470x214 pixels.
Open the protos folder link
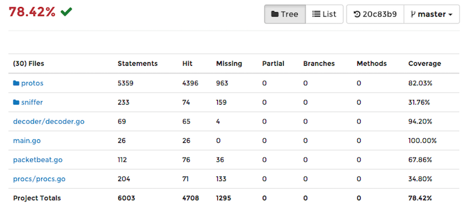pyautogui.click(x=32, y=83)
